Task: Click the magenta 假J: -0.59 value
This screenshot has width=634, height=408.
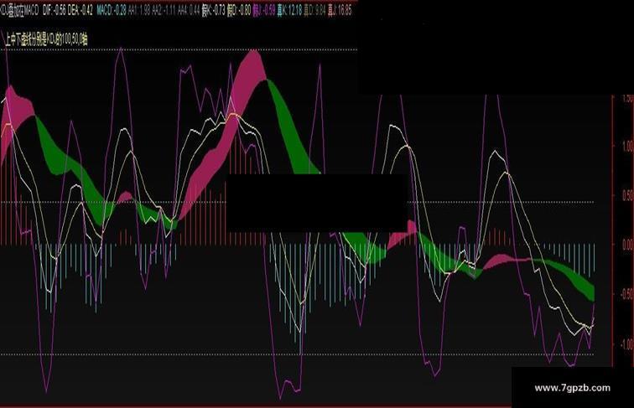Action: point(264,11)
